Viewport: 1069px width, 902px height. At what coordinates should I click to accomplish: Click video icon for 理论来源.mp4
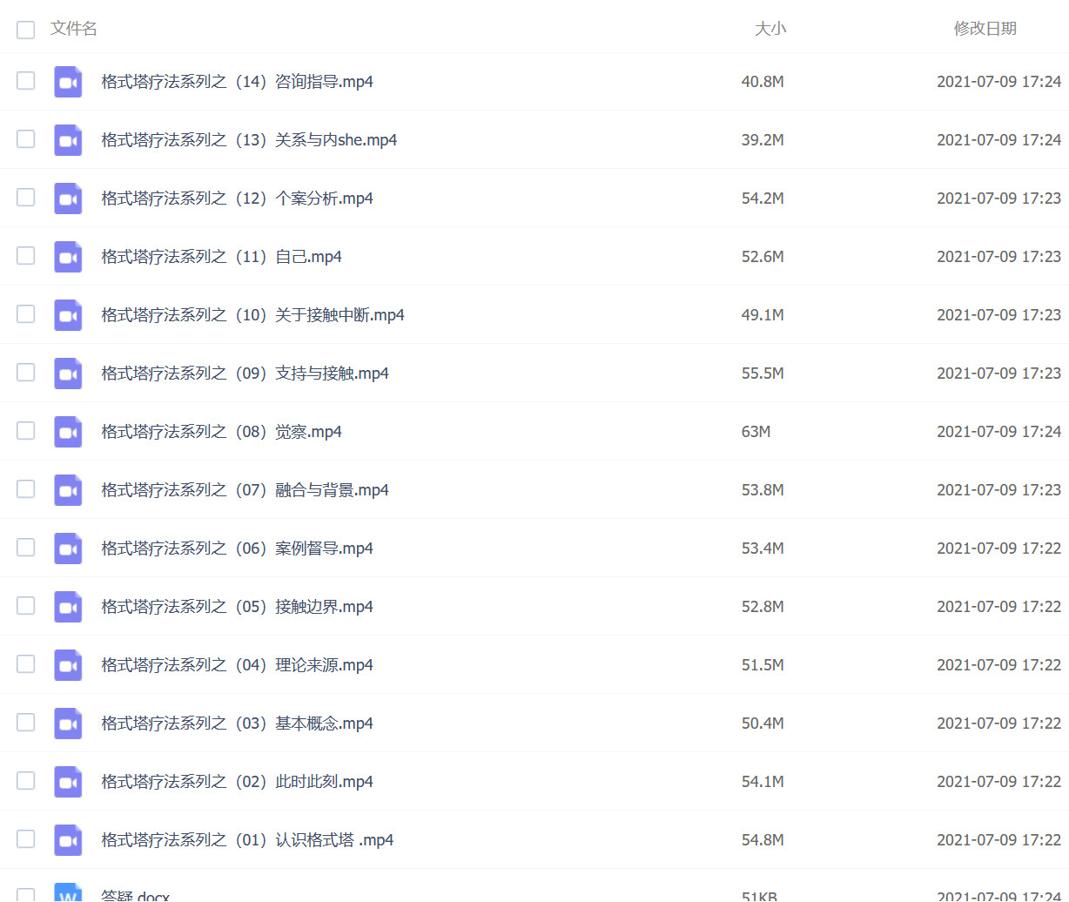[68, 665]
